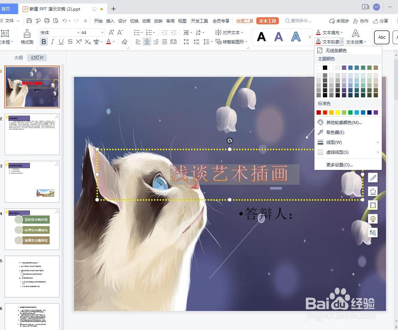Click the decrease indent icon
The height and width of the screenshot is (330, 398).
click(x=165, y=32)
